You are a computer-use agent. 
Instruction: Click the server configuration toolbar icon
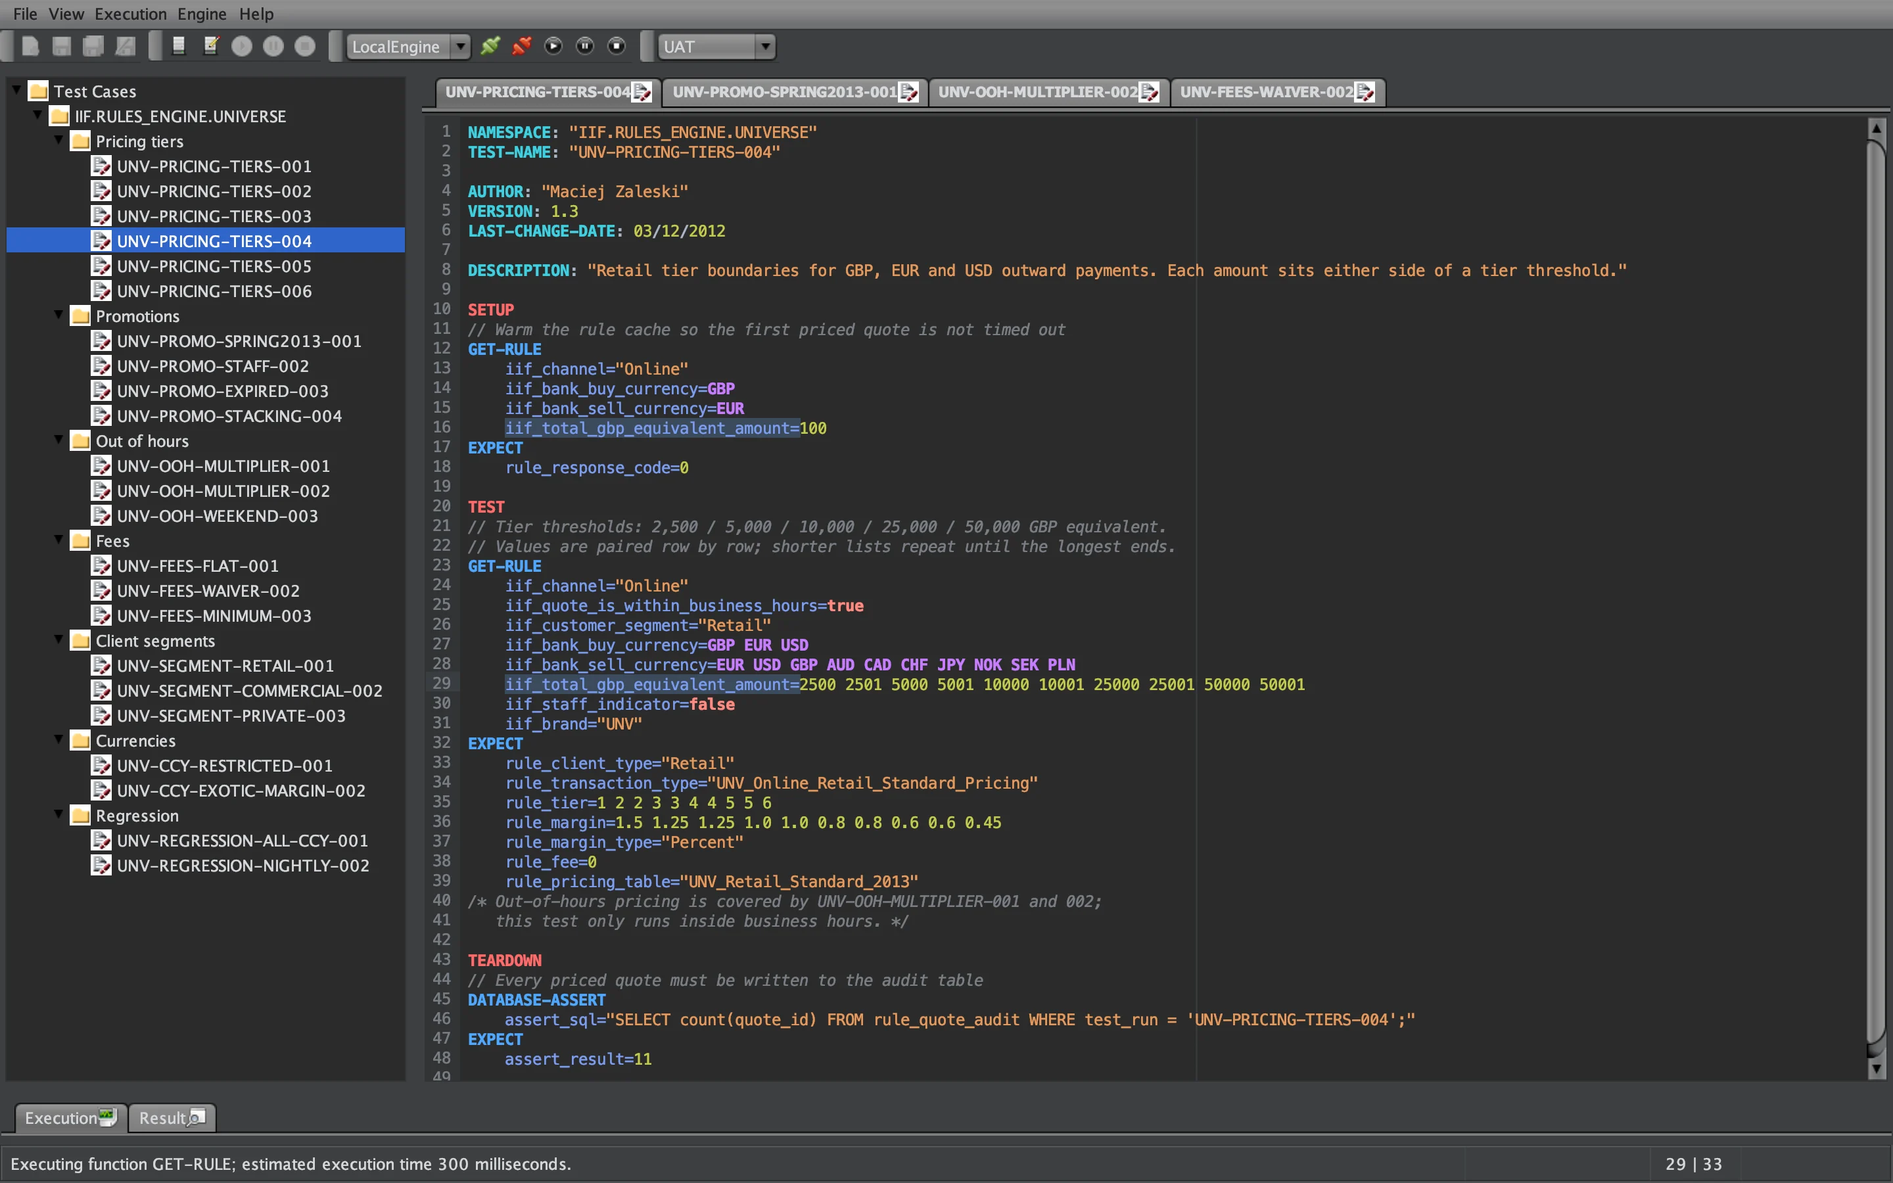pos(178,46)
